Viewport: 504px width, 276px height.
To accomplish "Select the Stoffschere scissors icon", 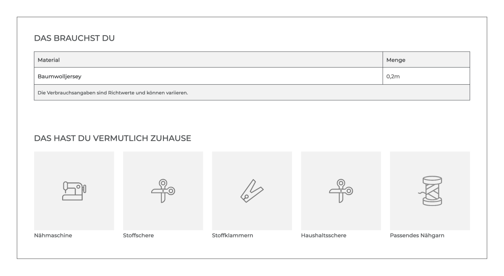I will pyautogui.click(x=163, y=191).
